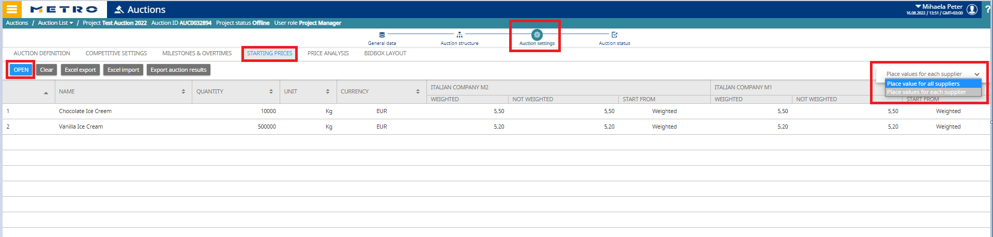Go to Auction status step icon
The height and width of the screenshot is (237, 993).
[x=614, y=35]
